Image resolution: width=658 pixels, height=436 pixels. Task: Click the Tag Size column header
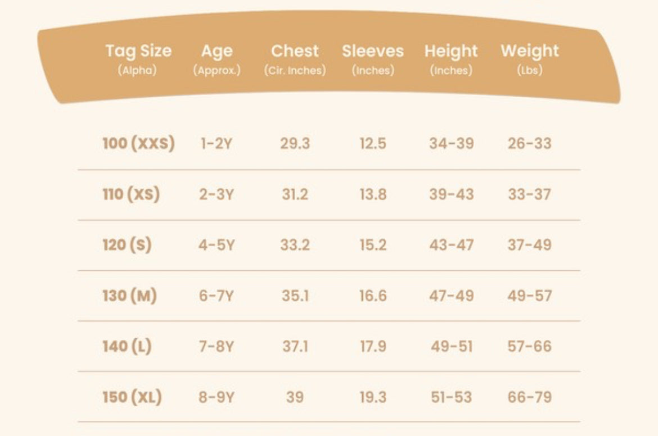click(138, 51)
